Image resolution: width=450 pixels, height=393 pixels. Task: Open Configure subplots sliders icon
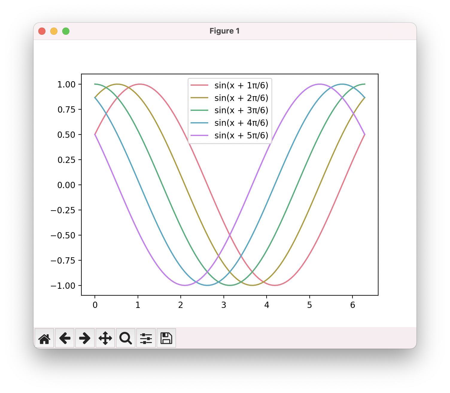pyautogui.click(x=146, y=338)
